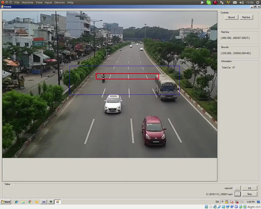
Task: Open Skype from the host menu bar
Action: pyautogui.click(x=208, y=2)
